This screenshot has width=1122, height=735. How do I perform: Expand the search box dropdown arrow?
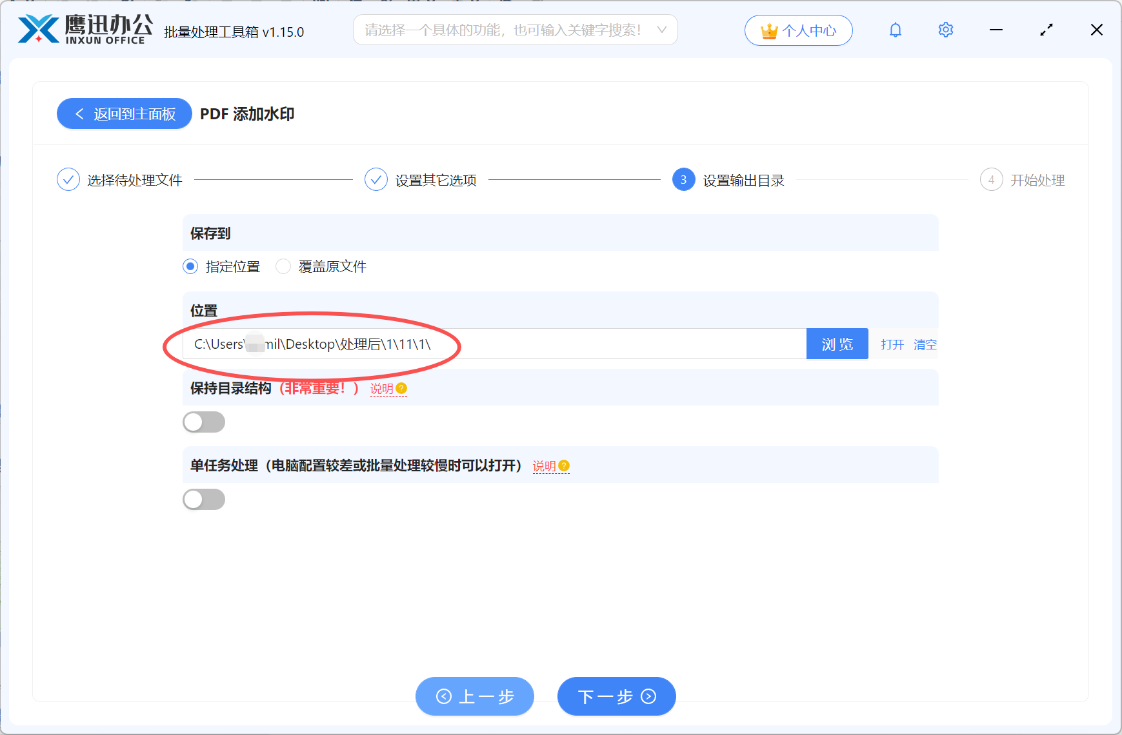coord(661,30)
